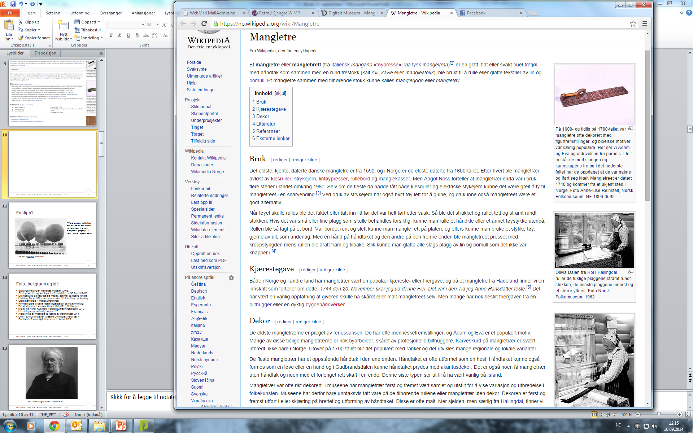Go back one page in Chrome
This screenshot has width=693, height=433.
click(183, 23)
